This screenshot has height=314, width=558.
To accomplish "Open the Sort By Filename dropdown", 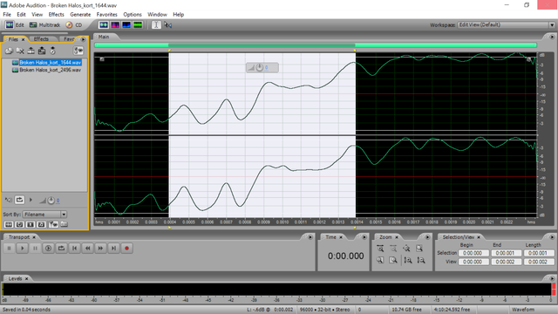I will click(44, 215).
